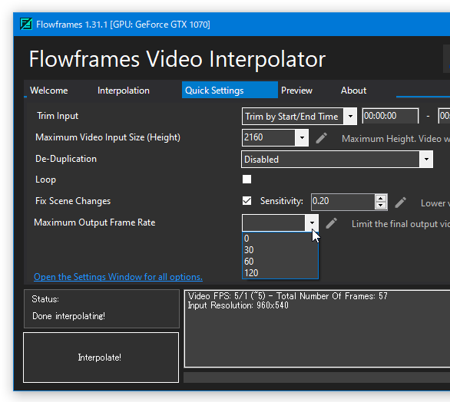Viewport: 450px width, 402px height.
Task: Open the About tab
Action: click(353, 91)
